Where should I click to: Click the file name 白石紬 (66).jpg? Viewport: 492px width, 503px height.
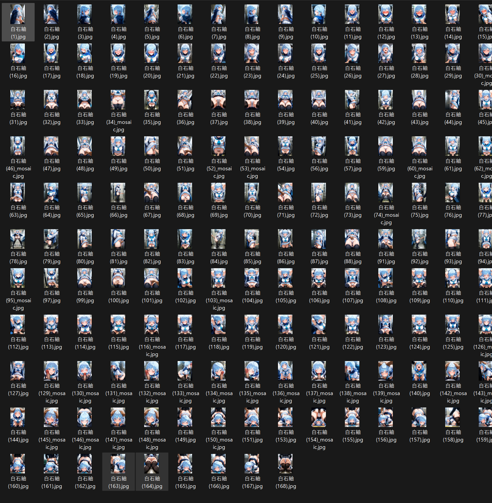(118, 211)
